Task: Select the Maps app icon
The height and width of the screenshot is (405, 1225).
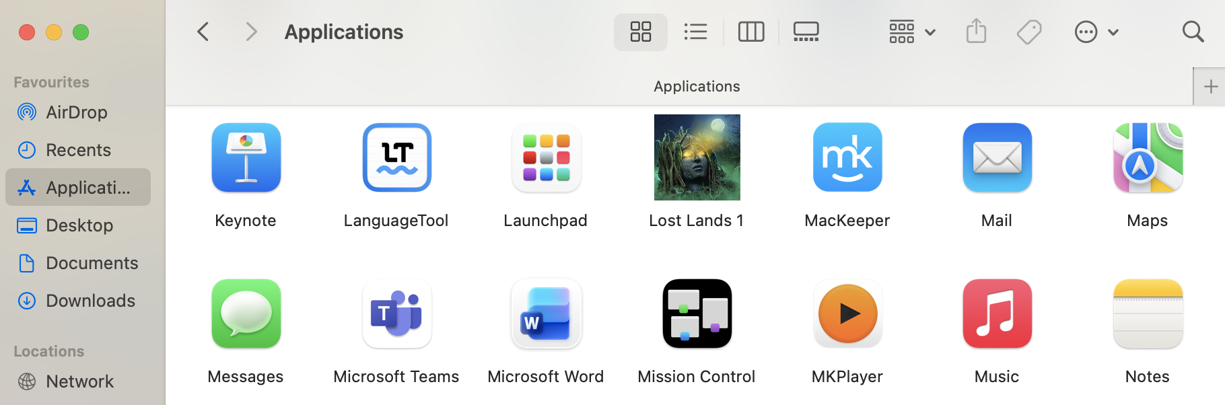Action: click(x=1148, y=157)
